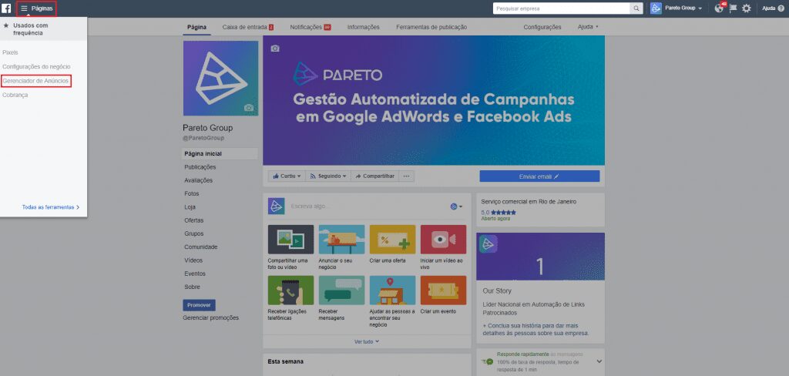This screenshot has width=789, height=376.
Task: Click the search magnifier icon
Action: coord(636,8)
